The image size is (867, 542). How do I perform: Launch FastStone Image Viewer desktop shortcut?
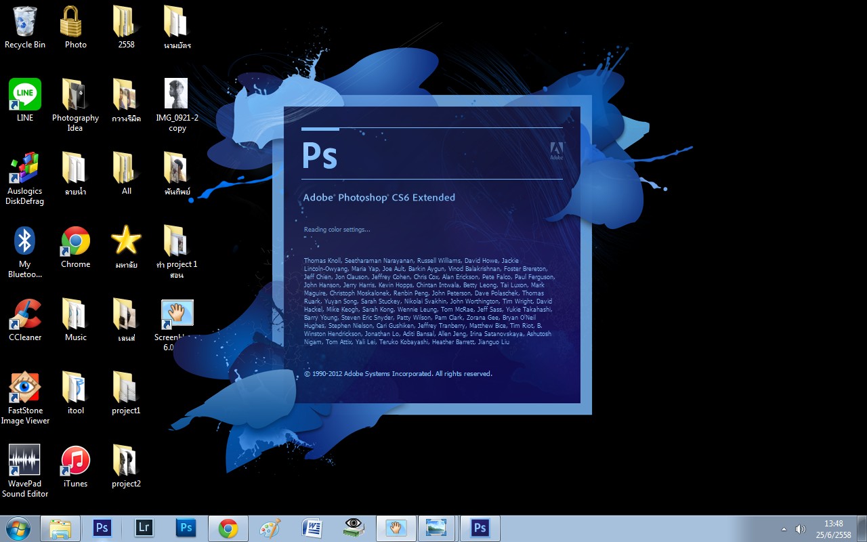[x=25, y=398]
